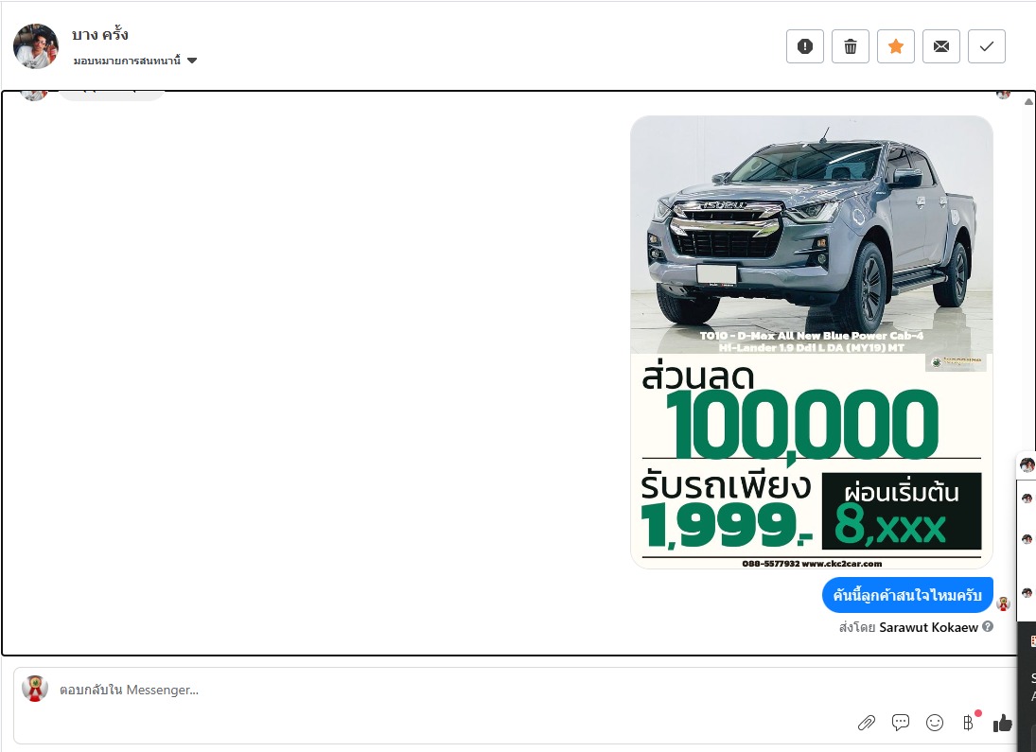Click help icon beside Sarawut Kokaew
The width and height of the screenshot is (1036, 752).
coord(988,626)
